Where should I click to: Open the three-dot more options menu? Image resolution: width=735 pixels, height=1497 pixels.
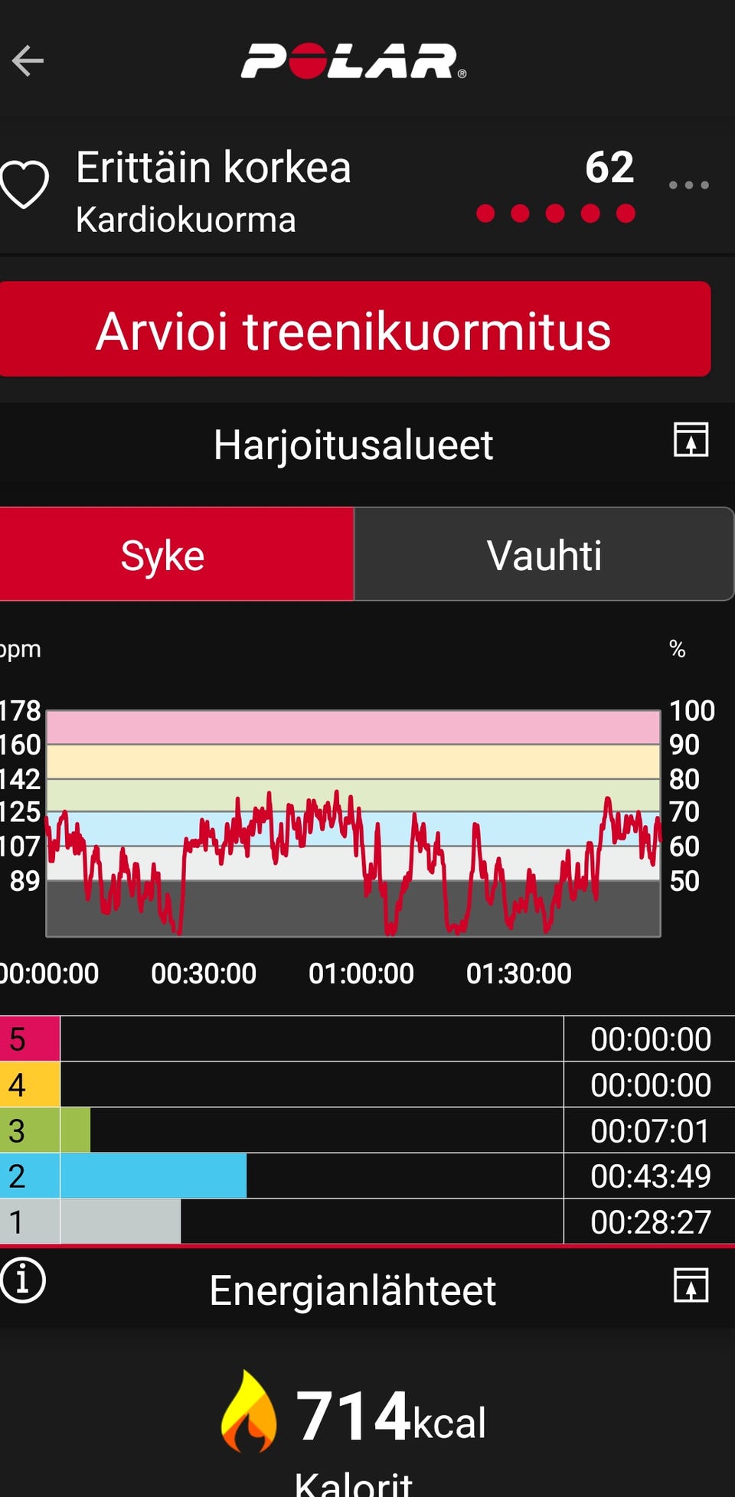(x=688, y=185)
